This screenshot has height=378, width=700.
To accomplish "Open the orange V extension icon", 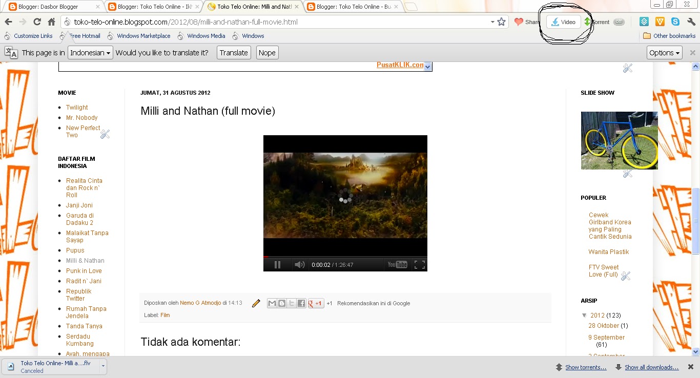I will point(660,22).
